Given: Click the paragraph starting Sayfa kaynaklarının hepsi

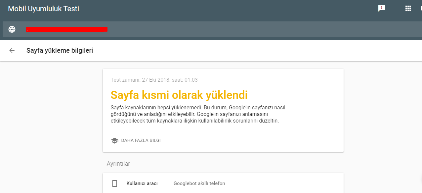Looking at the screenshot, I should pyautogui.click(x=198, y=114).
